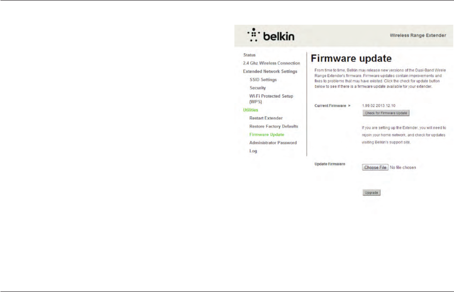This screenshot has height=292, width=454.
Task: Click the Choose File button
Action: coord(375,167)
